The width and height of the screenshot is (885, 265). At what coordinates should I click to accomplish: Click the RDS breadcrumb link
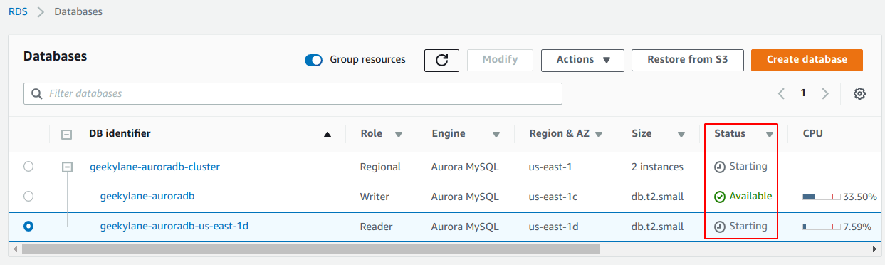point(18,11)
